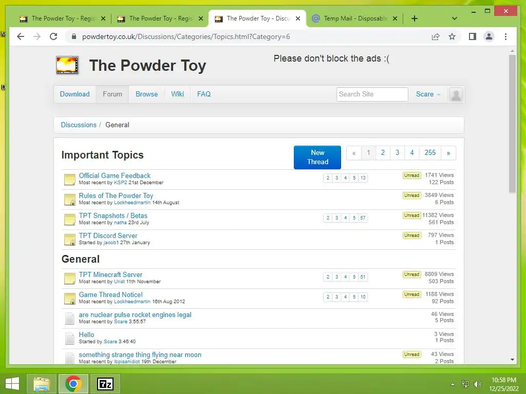526x394 pixels.
Task: Open the Download nav item
Action: point(75,94)
